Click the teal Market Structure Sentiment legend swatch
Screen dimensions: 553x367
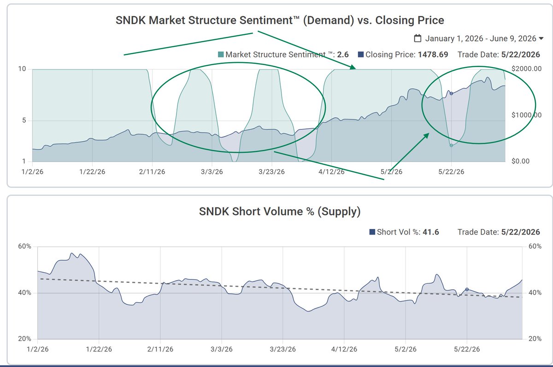(221, 55)
